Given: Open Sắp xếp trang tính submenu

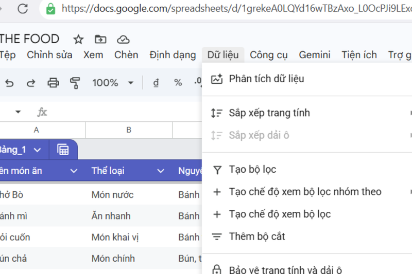Looking at the screenshot, I should (307, 113).
